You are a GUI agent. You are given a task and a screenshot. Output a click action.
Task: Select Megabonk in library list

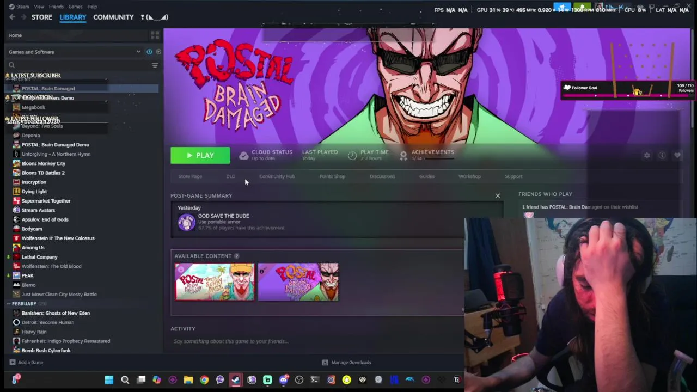pyautogui.click(x=33, y=107)
